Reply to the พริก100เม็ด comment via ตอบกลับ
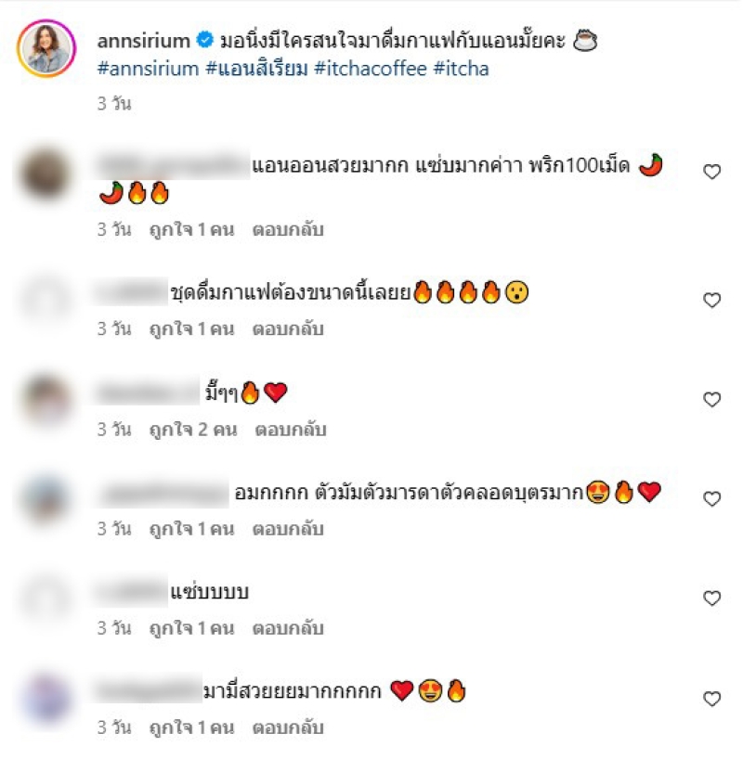Screen dimensions: 743x759 point(288,229)
